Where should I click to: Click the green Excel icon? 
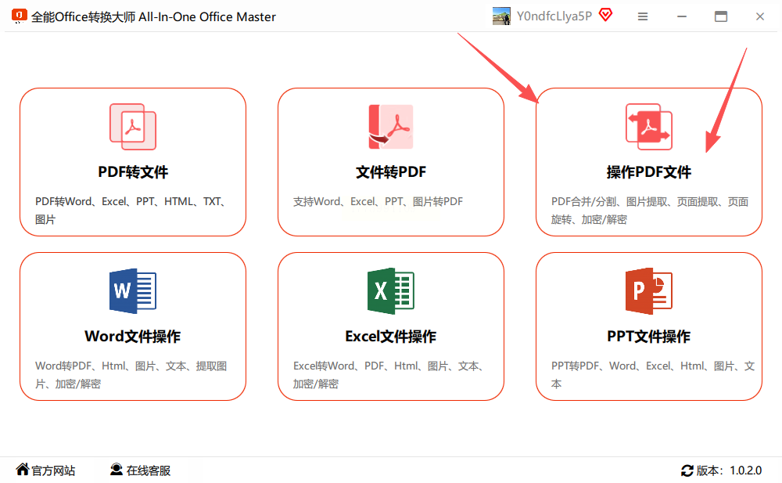(x=390, y=291)
